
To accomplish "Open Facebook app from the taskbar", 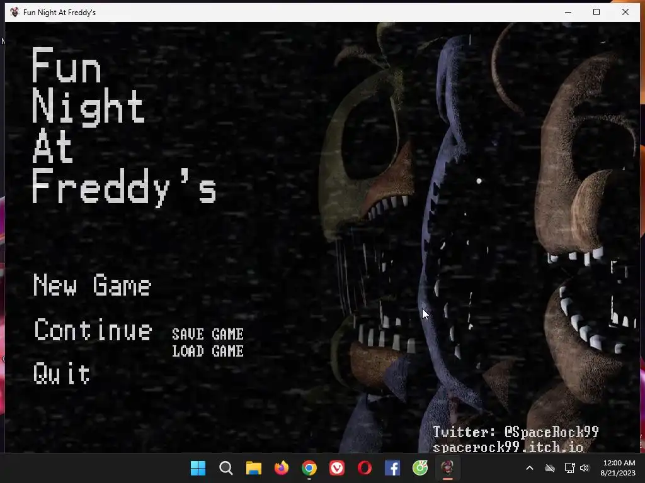I will click(x=392, y=468).
